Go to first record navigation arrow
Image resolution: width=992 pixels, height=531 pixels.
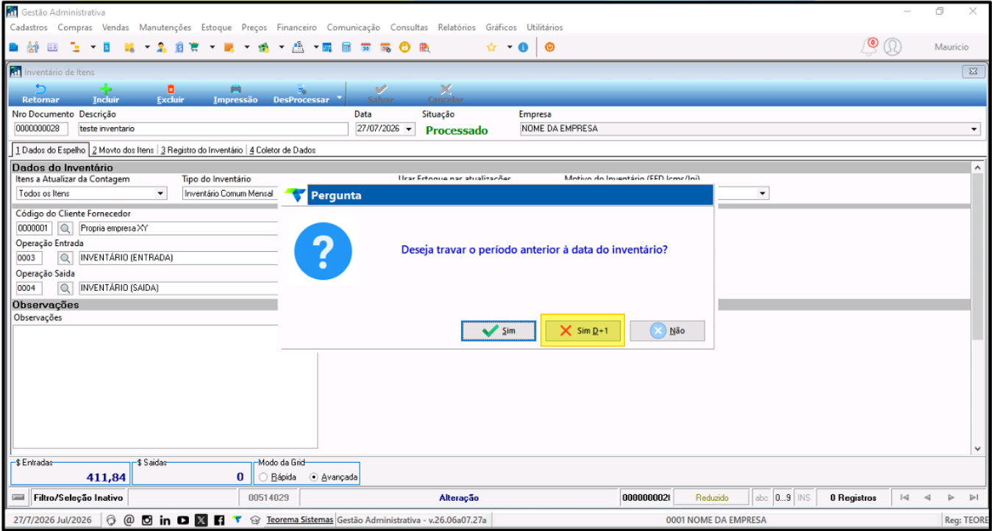pos(904,497)
